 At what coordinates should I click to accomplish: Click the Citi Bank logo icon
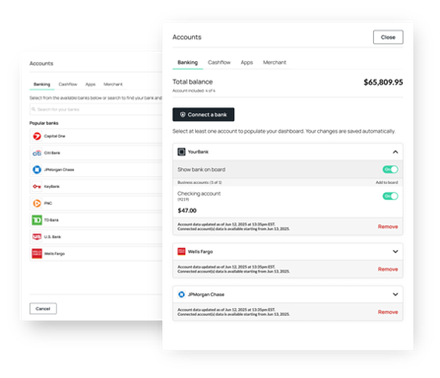click(37, 153)
